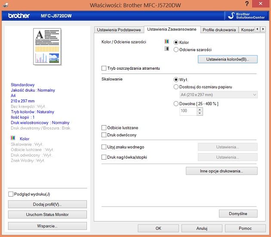Image resolution: width=271 pixels, height=237 pixels.
Task: Open Ustawienia kolorów(B)... button
Action: (228, 59)
